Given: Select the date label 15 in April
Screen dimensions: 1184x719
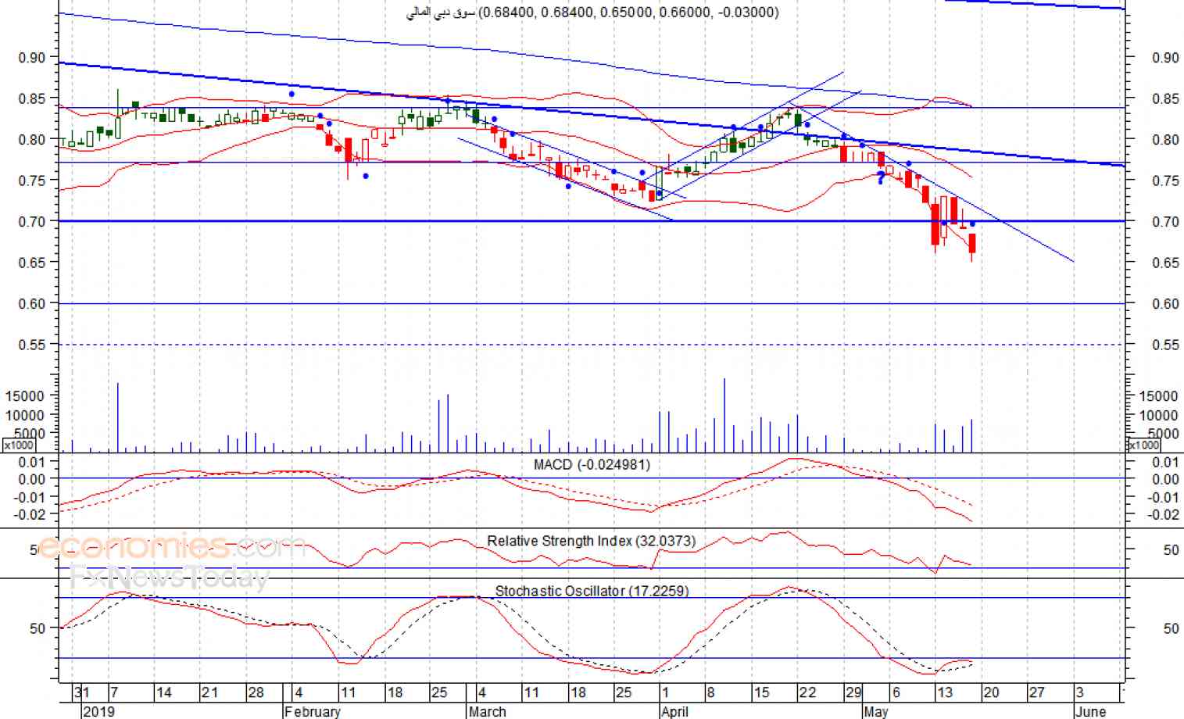Looking at the screenshot, I should point(761,692).
